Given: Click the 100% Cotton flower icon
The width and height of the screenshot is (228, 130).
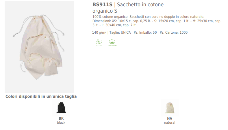Looking at the screenshot, I should (x=112, y=43).
